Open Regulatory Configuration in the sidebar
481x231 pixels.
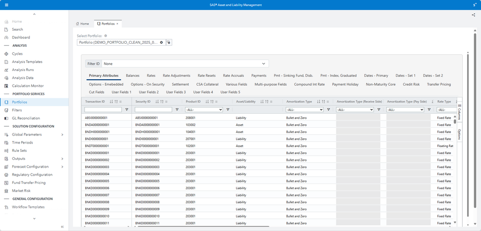[32, 175]
